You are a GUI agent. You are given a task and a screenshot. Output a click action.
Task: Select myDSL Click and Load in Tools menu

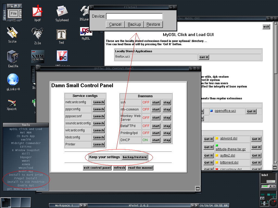coord(26,129)
